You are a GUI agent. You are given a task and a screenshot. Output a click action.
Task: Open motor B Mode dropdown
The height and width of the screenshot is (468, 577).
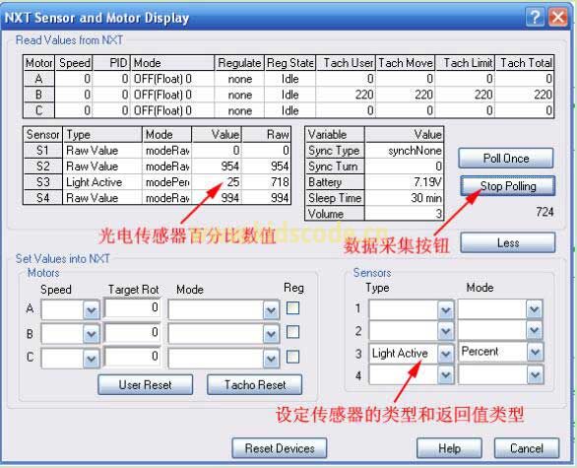point(271,334)
